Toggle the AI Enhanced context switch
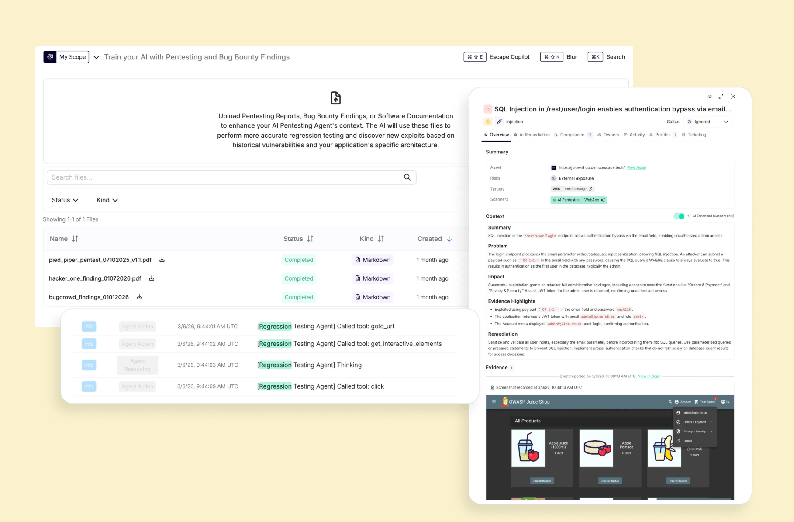 pyautogui.click(x=679, y=216)
